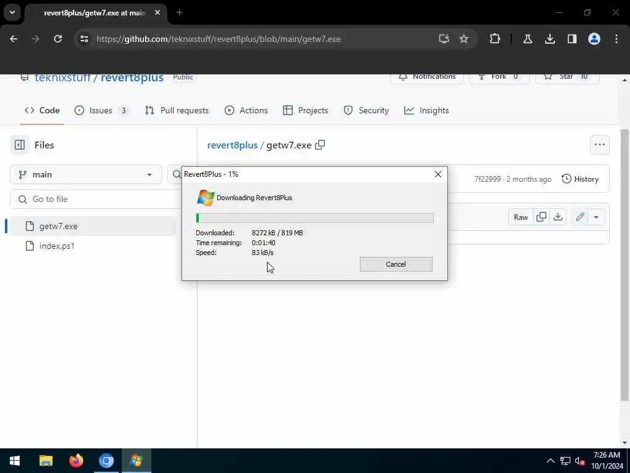Click Revert8Plus taskbar icon

coord(137,461)
